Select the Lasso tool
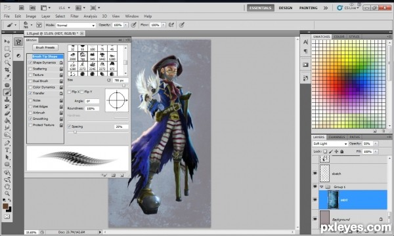The width and height of the screenshot is (394, 236). click(7, 56)
